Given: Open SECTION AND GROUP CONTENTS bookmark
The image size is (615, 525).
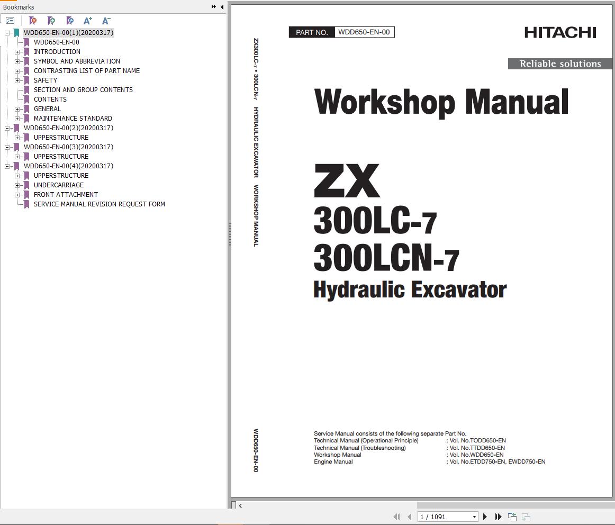Looking at the screenshot, I should (x=83, y=90).
